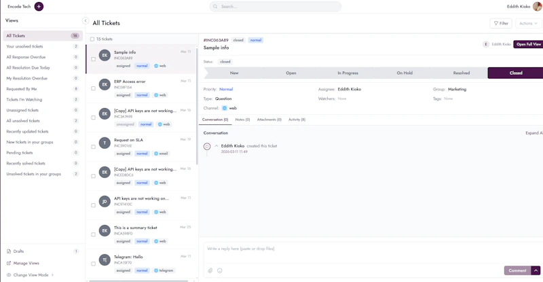Click the attachment paperclip icon
Screen dimensions: 543x282
210,270
